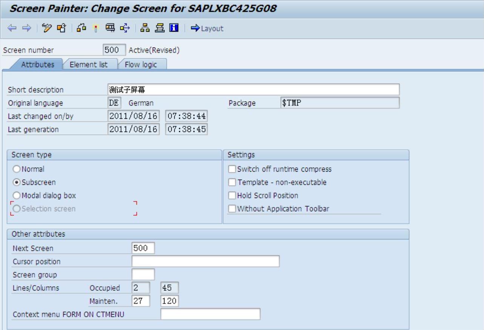The height and width of the screenshot is (330, 484).
Task: Click the Cursor position field
Action: [206, 261]
